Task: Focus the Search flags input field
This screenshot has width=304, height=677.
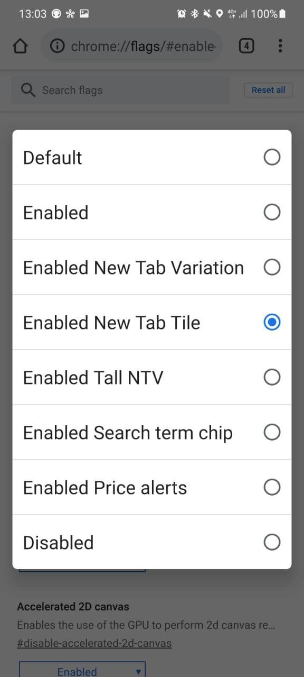Action: tap(120, 90)
